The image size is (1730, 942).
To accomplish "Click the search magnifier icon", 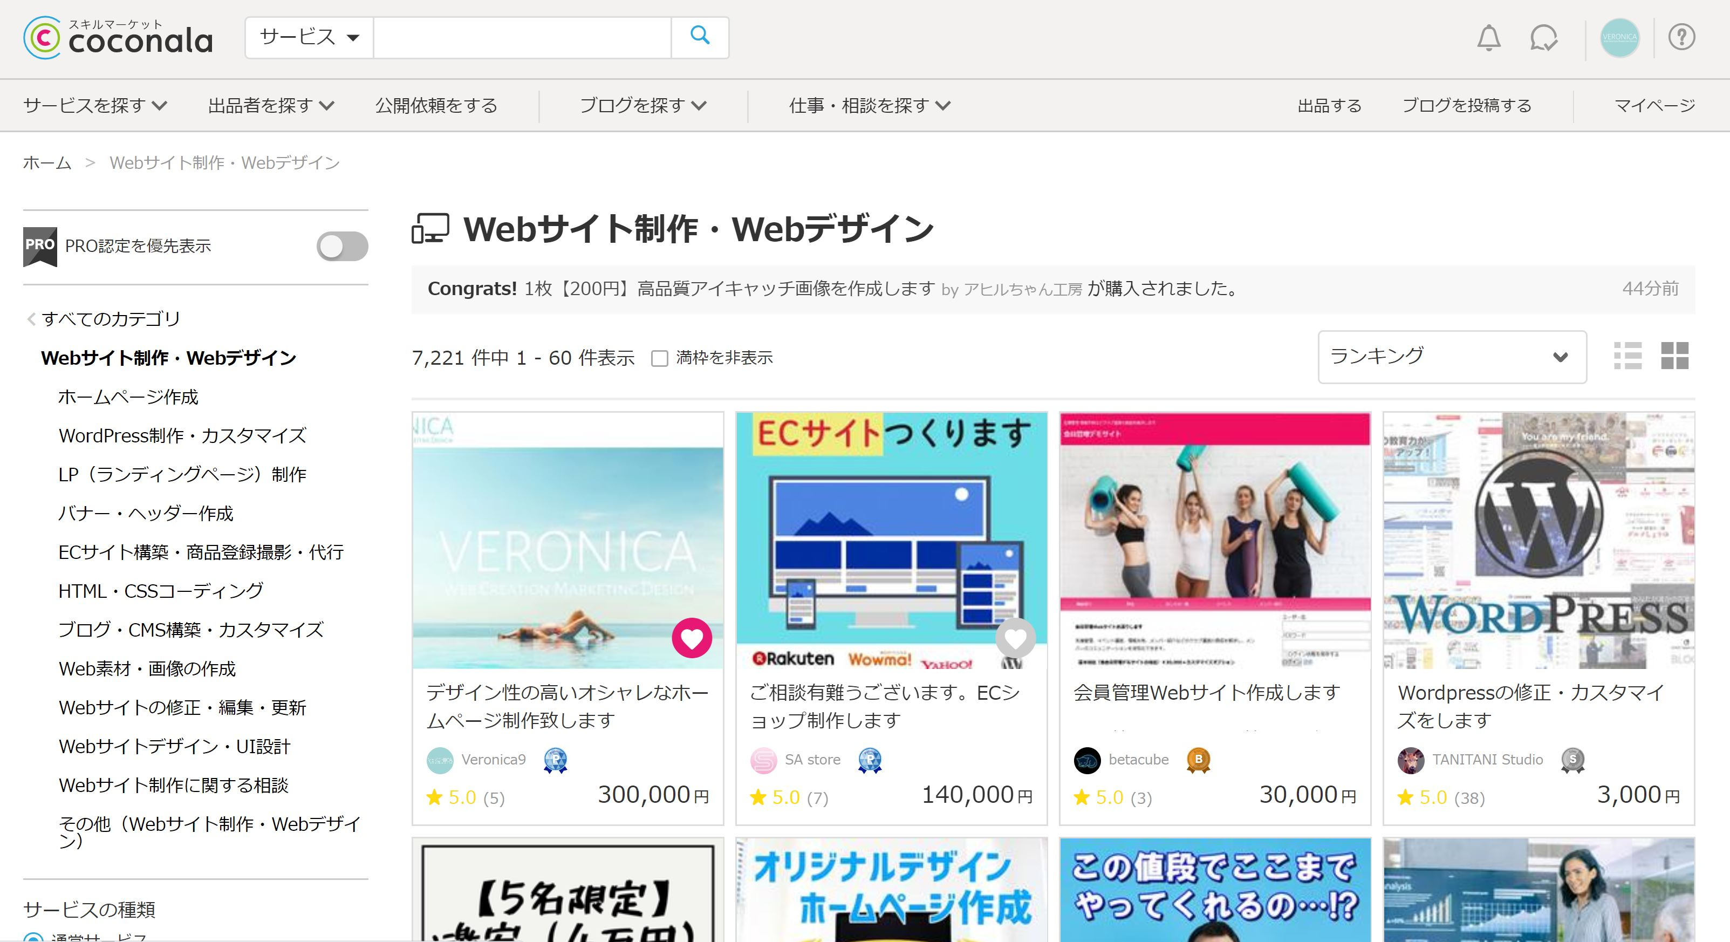I will [700, 37].
